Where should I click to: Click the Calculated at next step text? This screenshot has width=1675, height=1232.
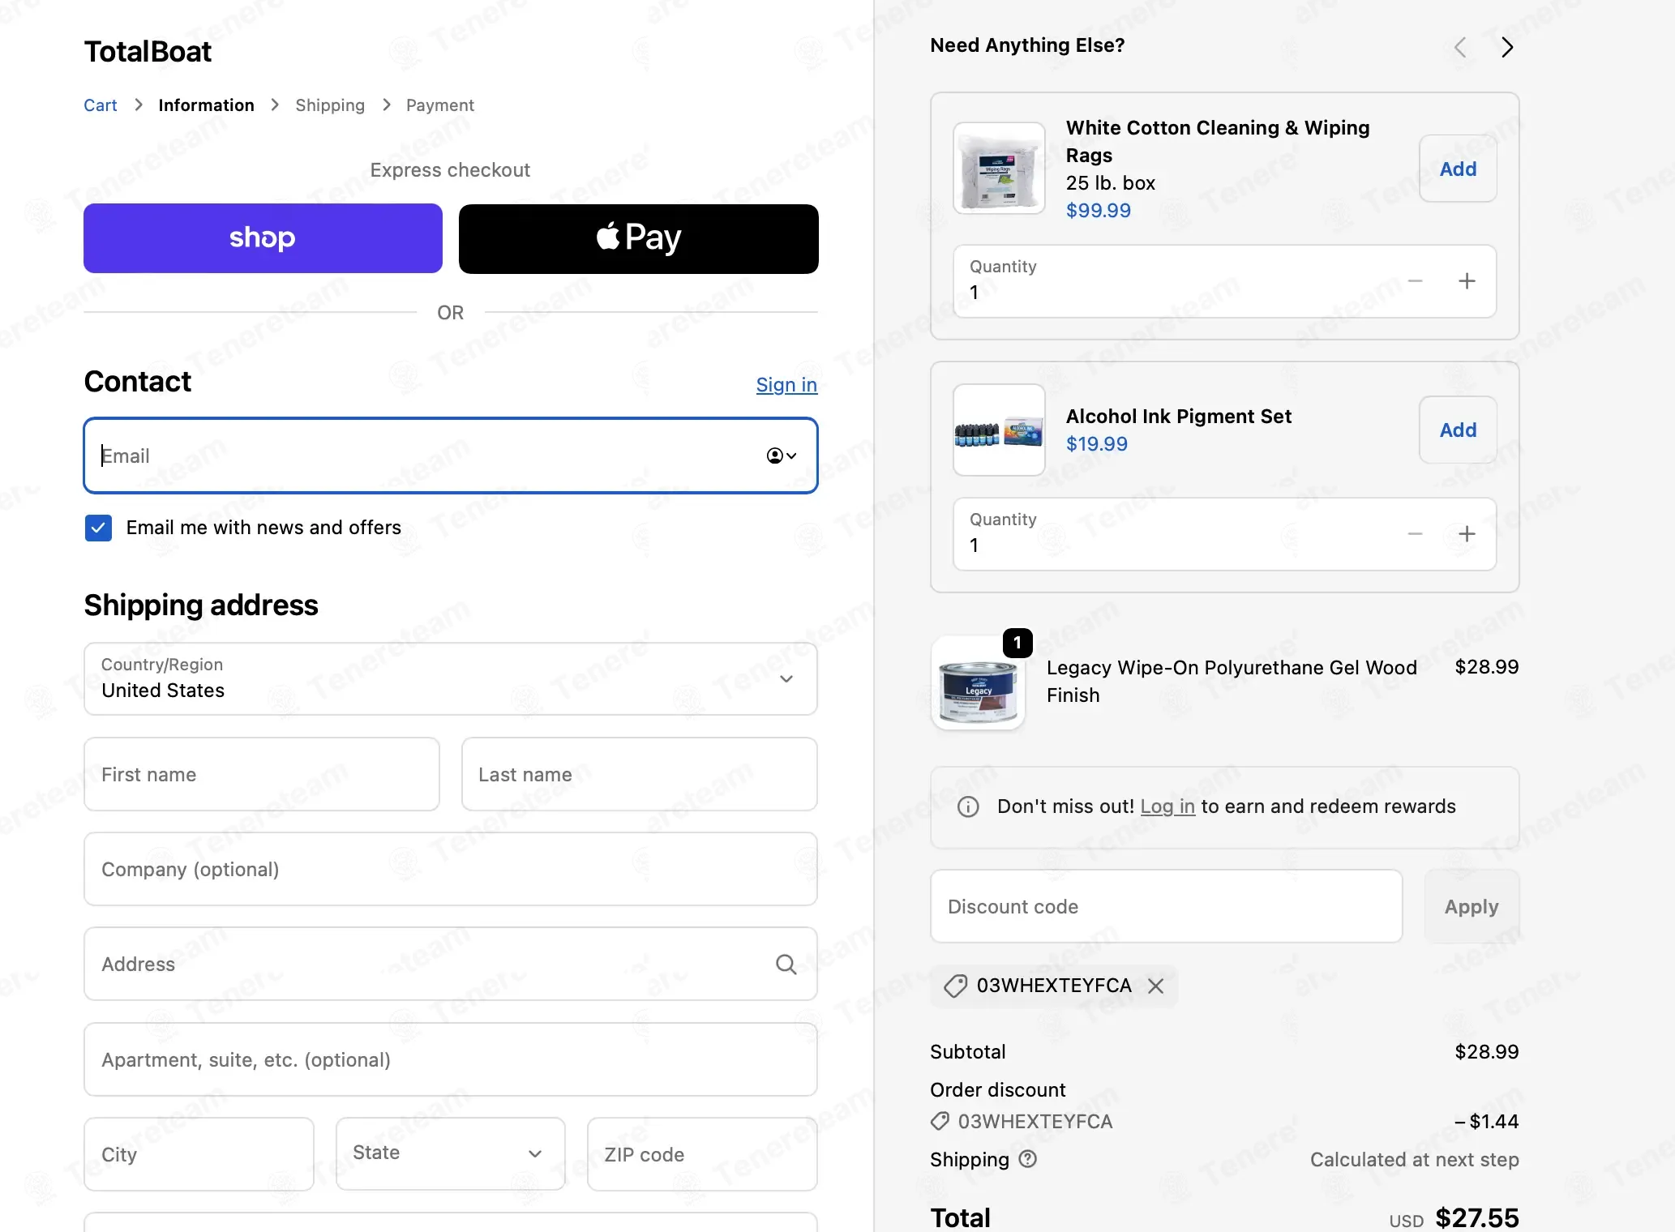[1414, 1160]
